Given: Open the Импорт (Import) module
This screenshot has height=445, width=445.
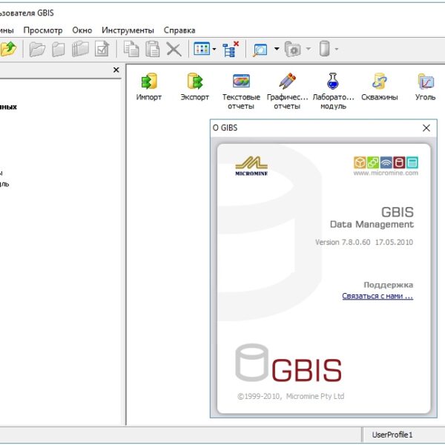Looking at the screenshot, I should (x=149, y=87).
